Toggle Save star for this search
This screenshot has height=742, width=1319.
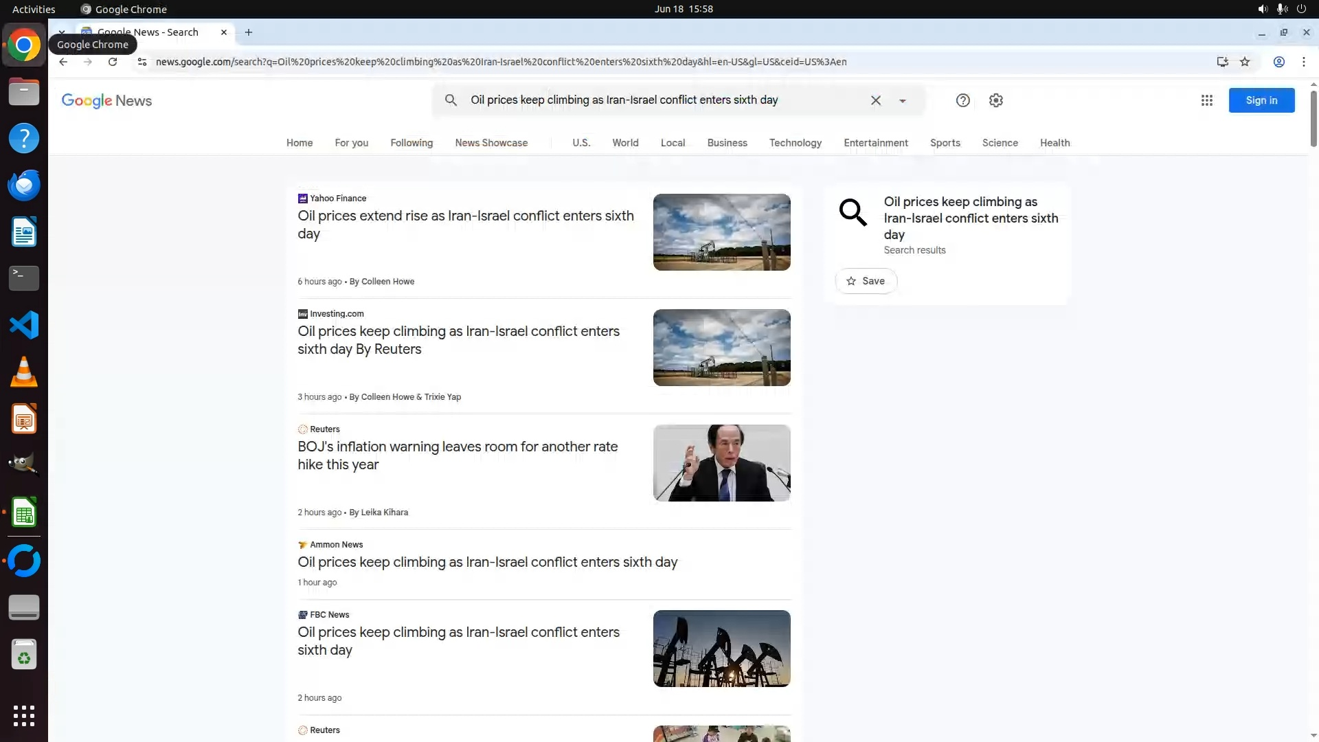866,281
